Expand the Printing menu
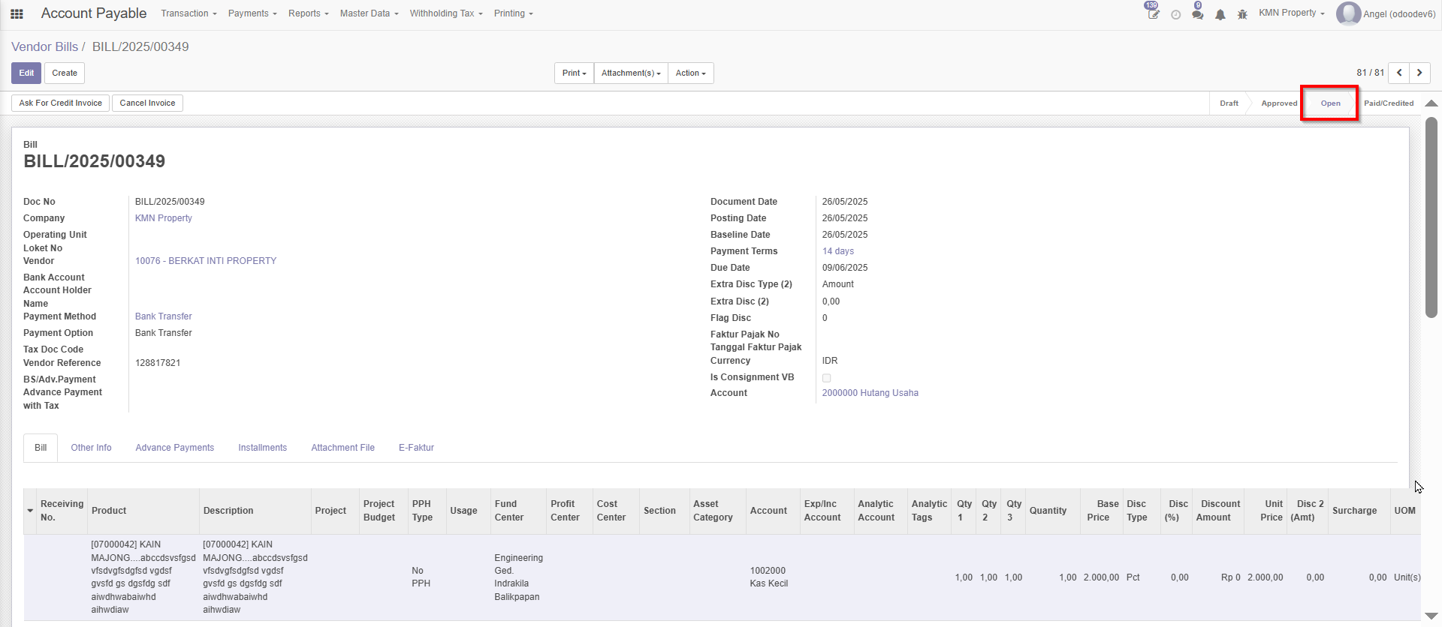The image size is (1442, 627). pos(513,13)
